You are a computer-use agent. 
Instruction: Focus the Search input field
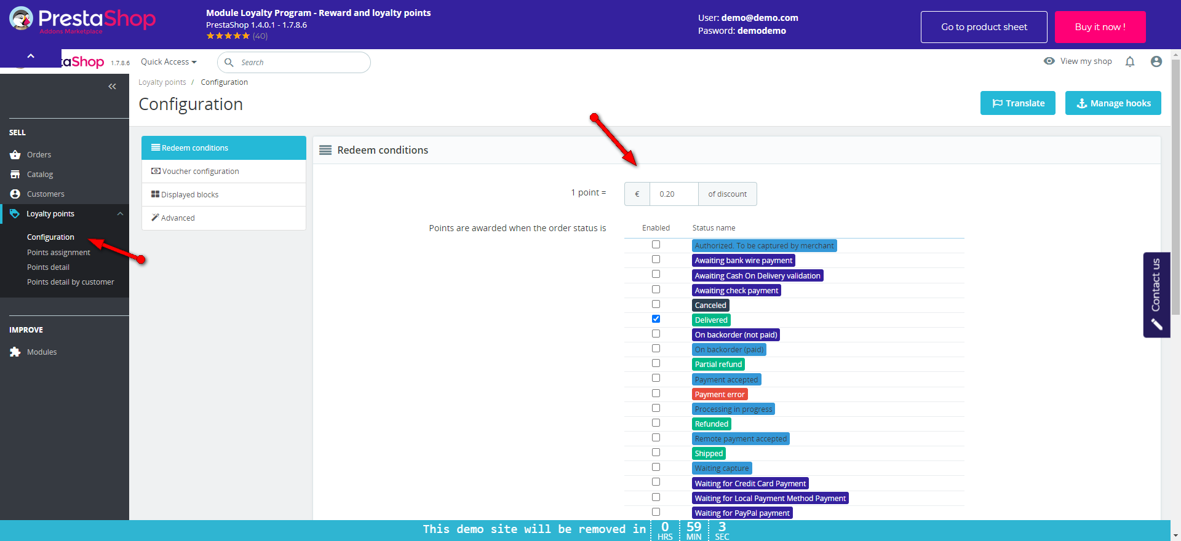294,62
